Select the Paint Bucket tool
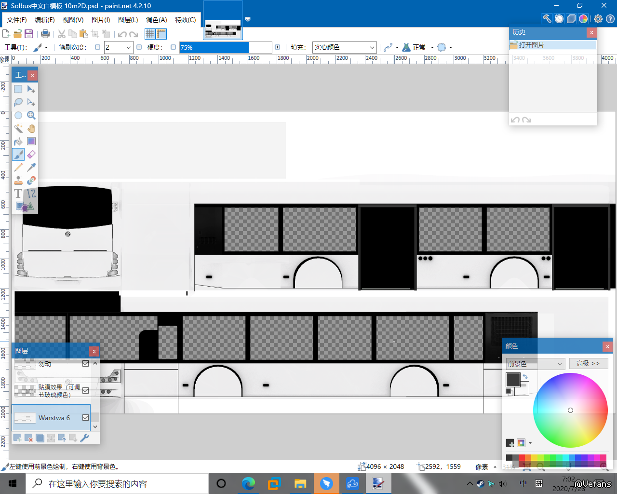 coord(18,141)
